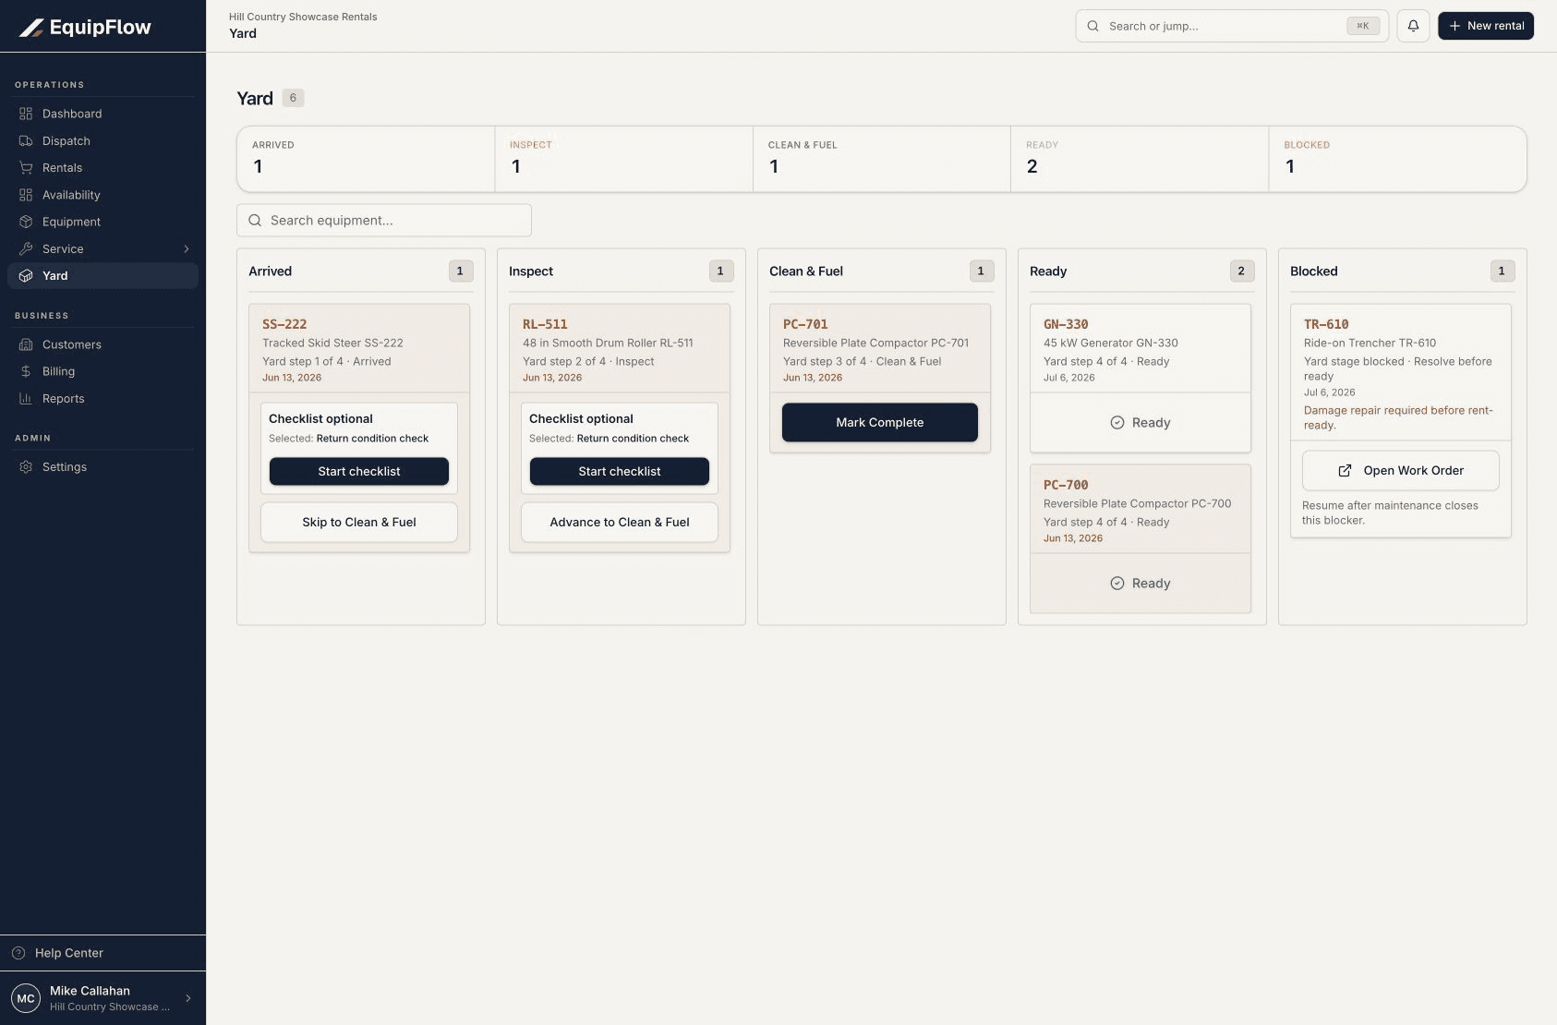Click 'Return condition check' on SS-222 card
The width and height of the screenshot is (1557, 1025).
[372, 439]
